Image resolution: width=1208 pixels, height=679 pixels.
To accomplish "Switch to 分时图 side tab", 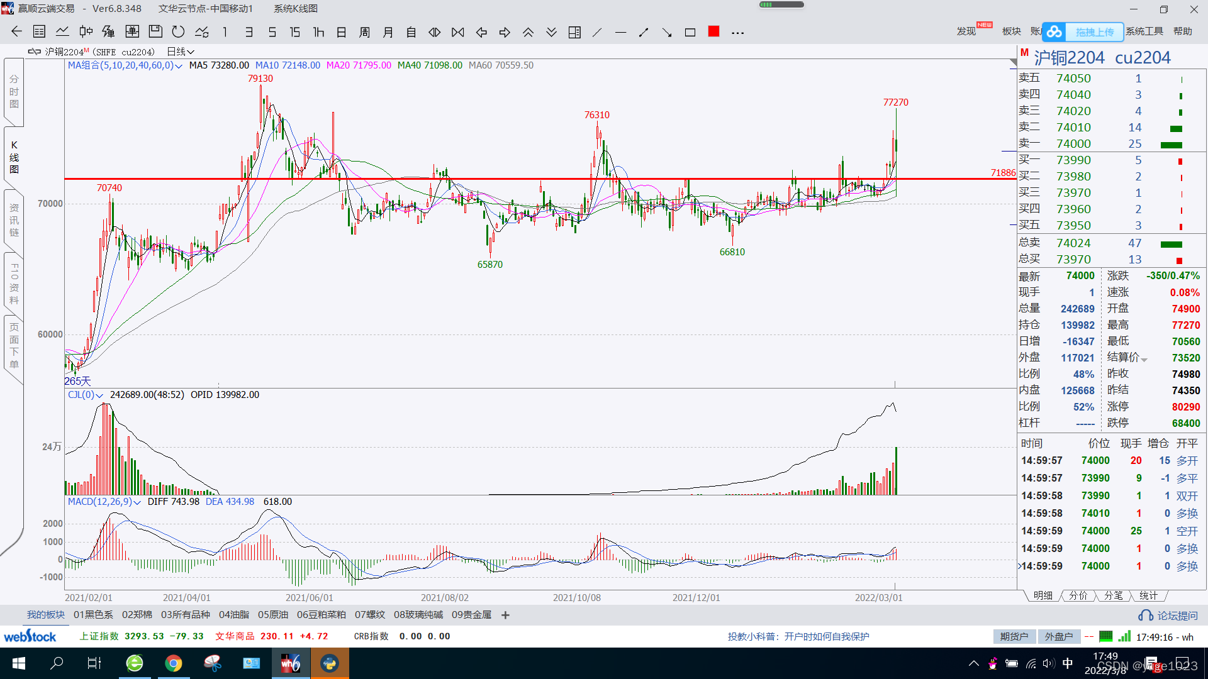I will (14, 92).
